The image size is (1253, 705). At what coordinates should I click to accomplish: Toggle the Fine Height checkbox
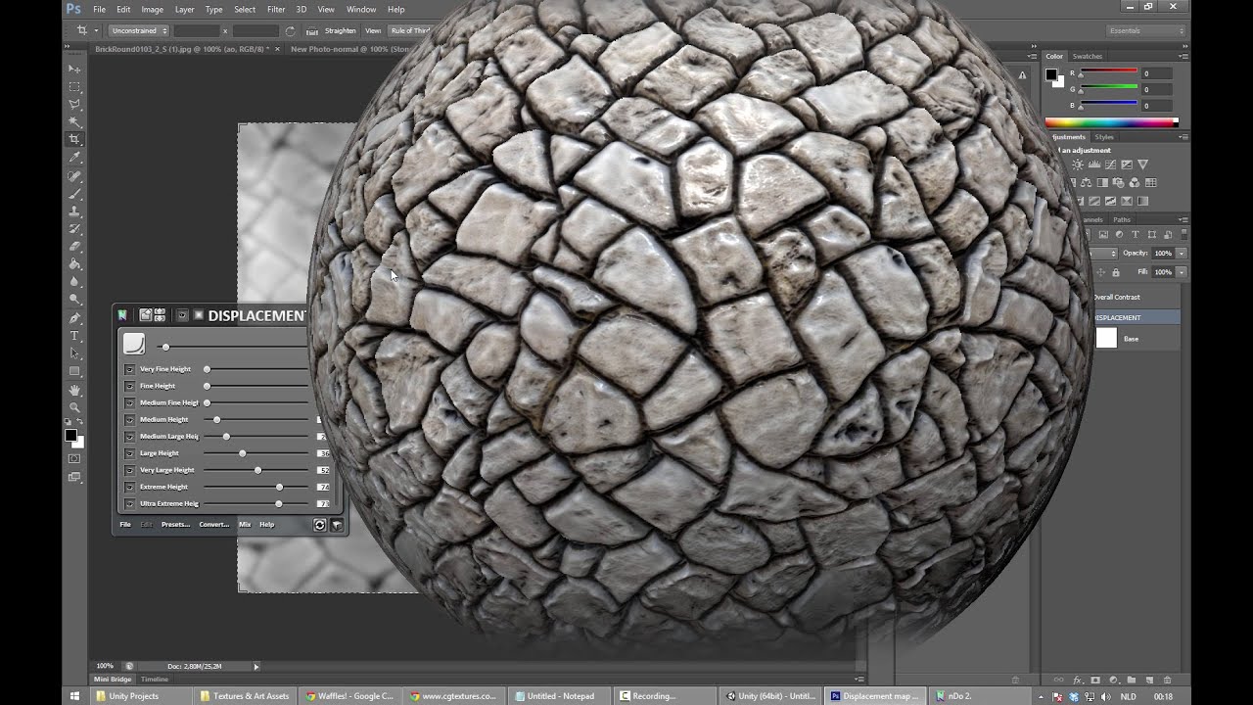(x=129, y=386)
